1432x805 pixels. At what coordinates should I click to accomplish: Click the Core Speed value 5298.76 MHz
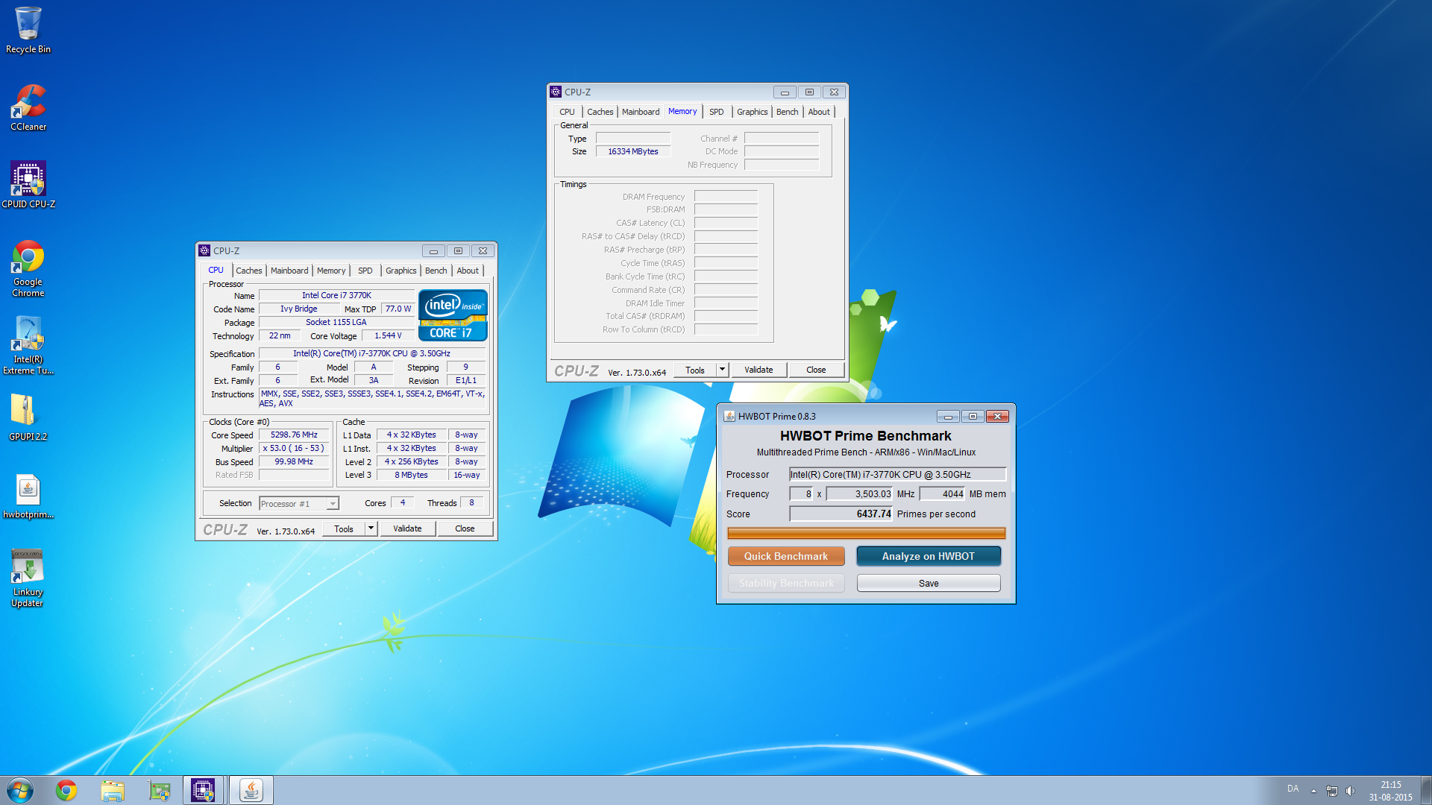click(x=294, y=435)
